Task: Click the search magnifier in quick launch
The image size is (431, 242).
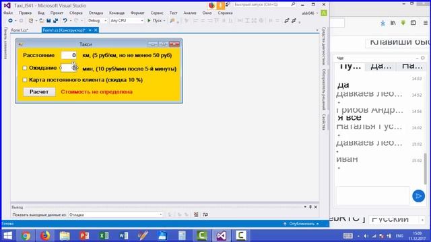Action: [x=293, y=5]
